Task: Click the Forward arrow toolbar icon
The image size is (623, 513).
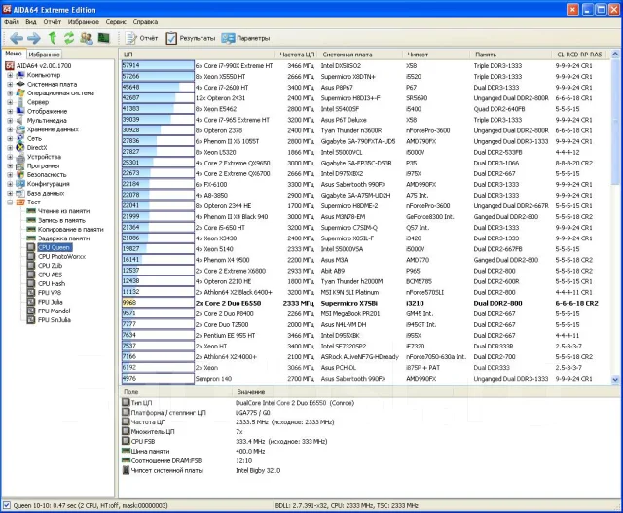Action: pos(34,38)
